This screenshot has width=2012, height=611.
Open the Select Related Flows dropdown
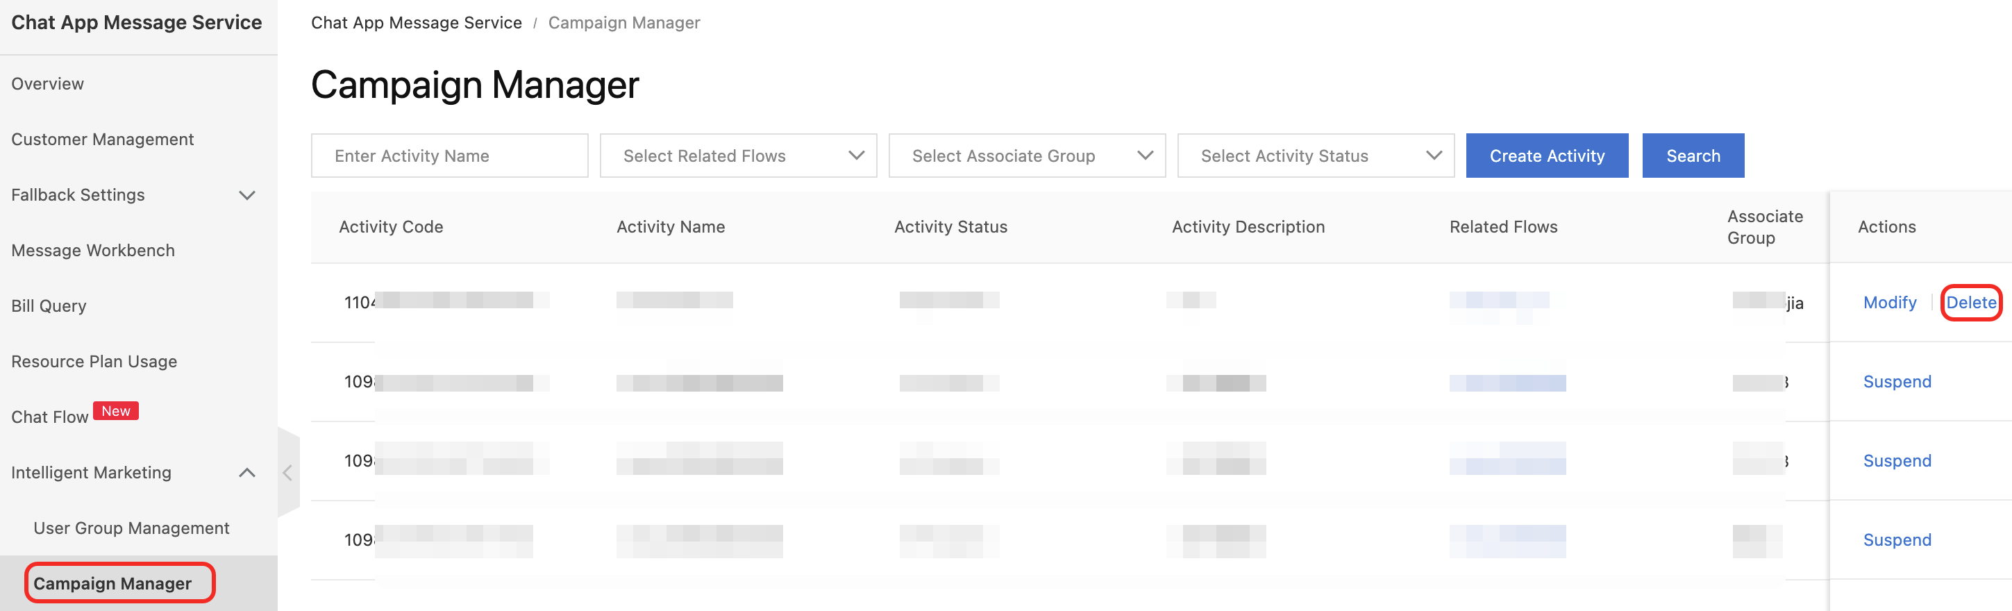tap(738, 156)
